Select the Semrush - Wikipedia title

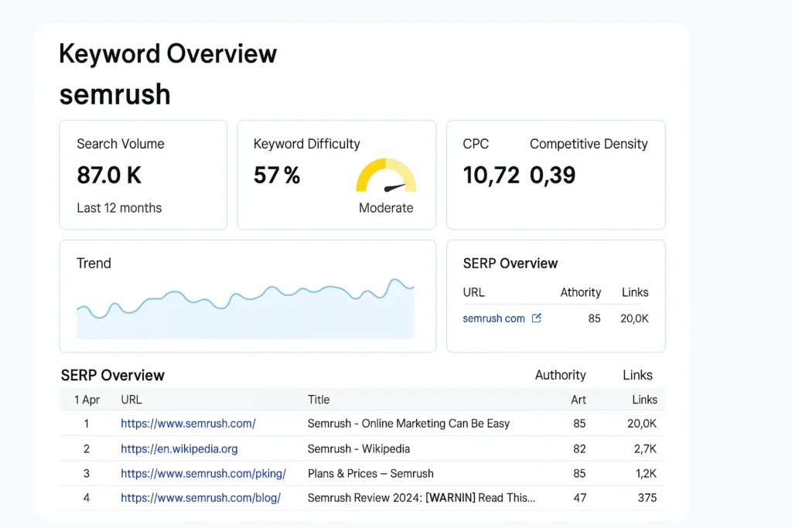tap(359, 448)
